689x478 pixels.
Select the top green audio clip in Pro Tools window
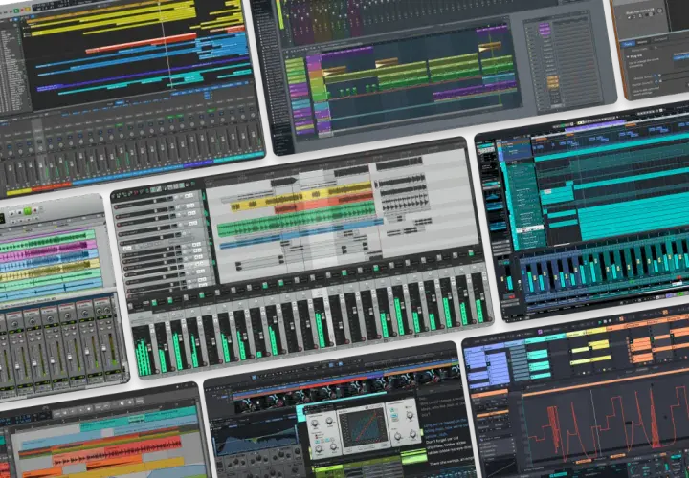(48, 240)
